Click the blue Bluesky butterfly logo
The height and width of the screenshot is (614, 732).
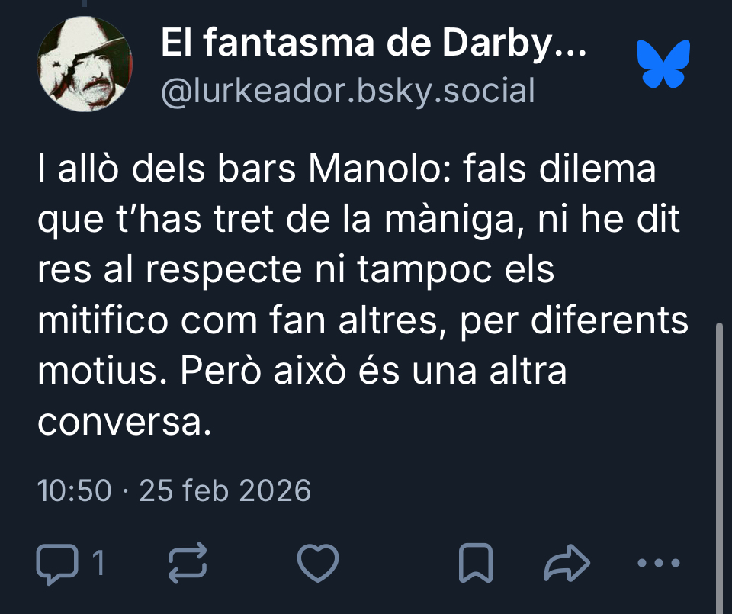coord(663,64)
